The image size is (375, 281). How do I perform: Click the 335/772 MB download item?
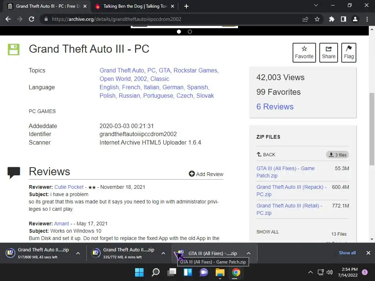[x=124, y=253]
